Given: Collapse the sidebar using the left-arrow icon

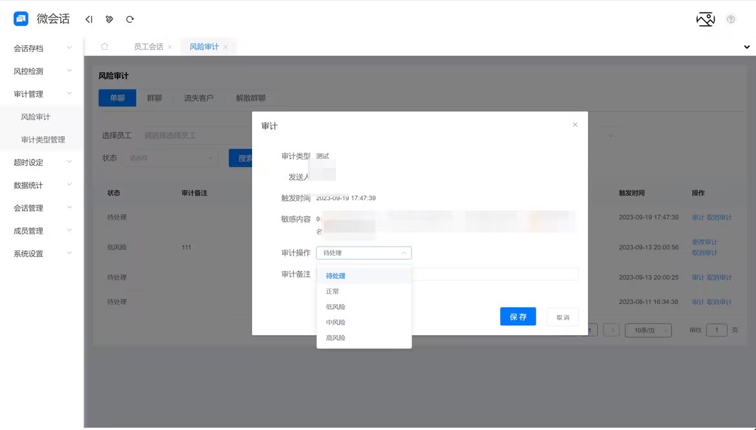Looking at the screenshot, I should point(89,19).
